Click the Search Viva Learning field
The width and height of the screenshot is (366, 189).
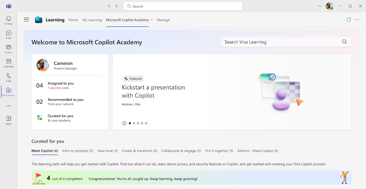pos(286,42)
